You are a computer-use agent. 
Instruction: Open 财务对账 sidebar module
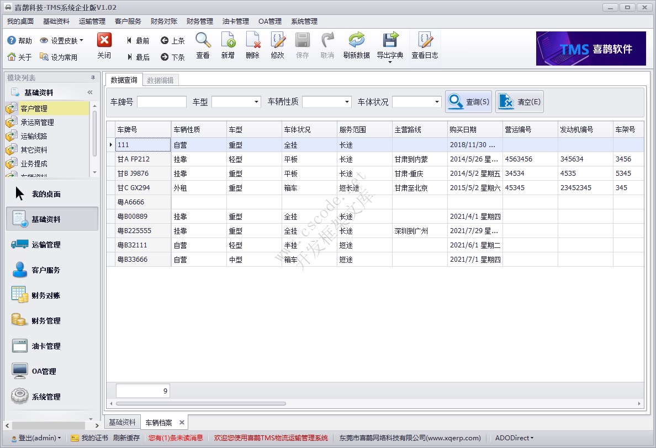click(x=52, y=295)
